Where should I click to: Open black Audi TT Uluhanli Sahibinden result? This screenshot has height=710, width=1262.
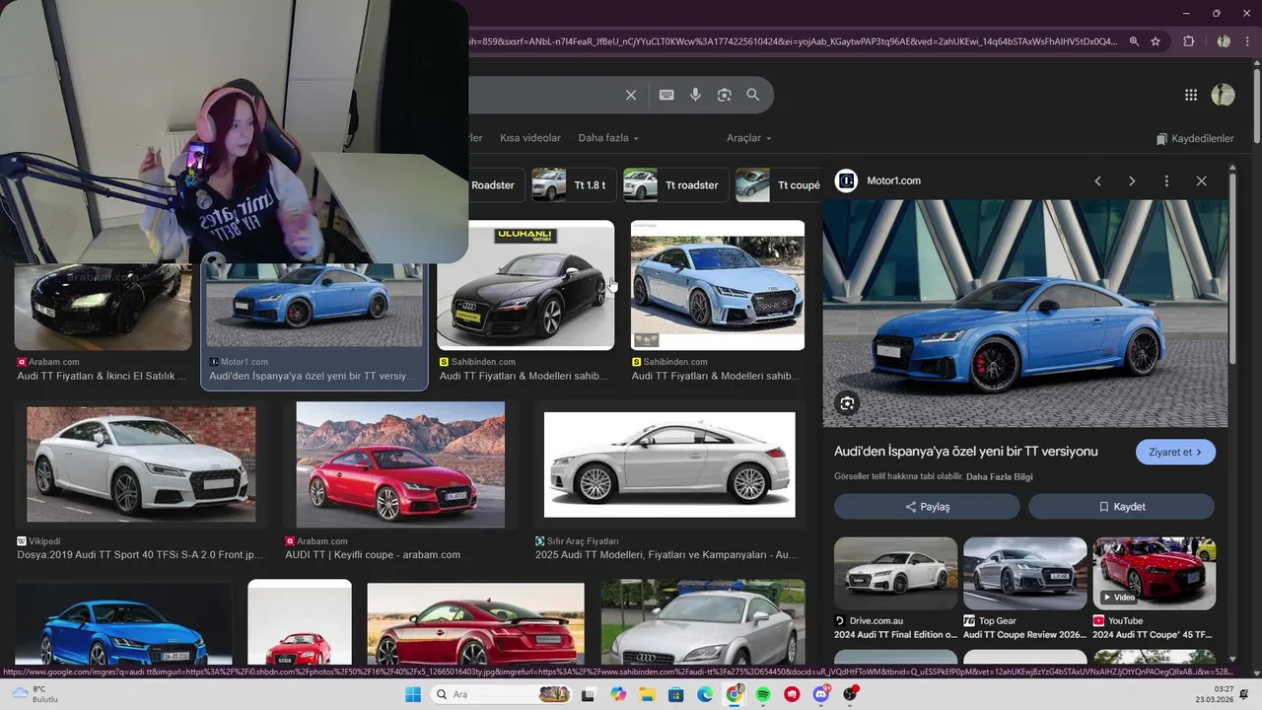click(526, 285)
